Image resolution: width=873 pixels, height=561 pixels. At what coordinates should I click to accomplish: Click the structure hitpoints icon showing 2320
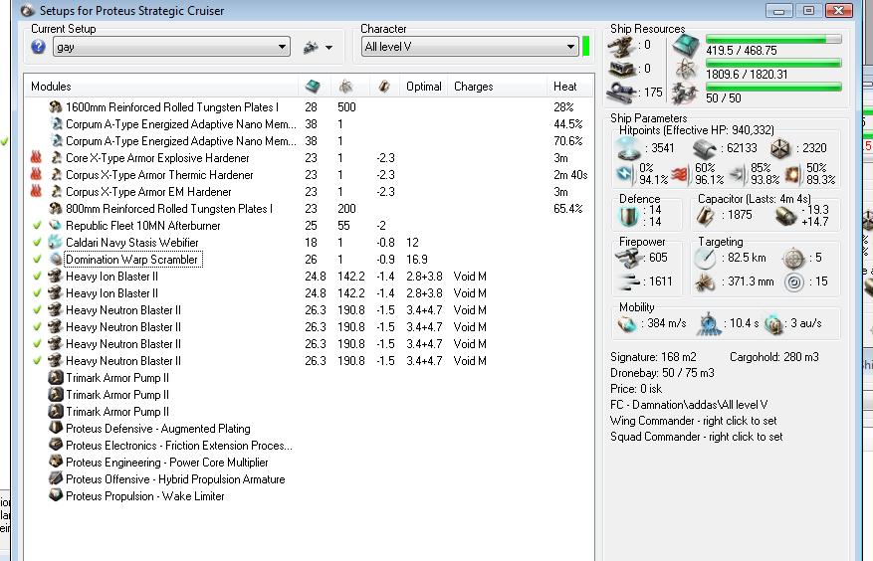pos(781,148)
